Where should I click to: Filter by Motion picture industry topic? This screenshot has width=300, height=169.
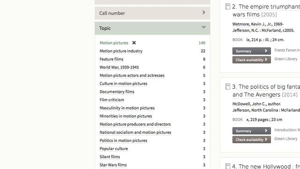pyautogui.click(x=121, y=51)
